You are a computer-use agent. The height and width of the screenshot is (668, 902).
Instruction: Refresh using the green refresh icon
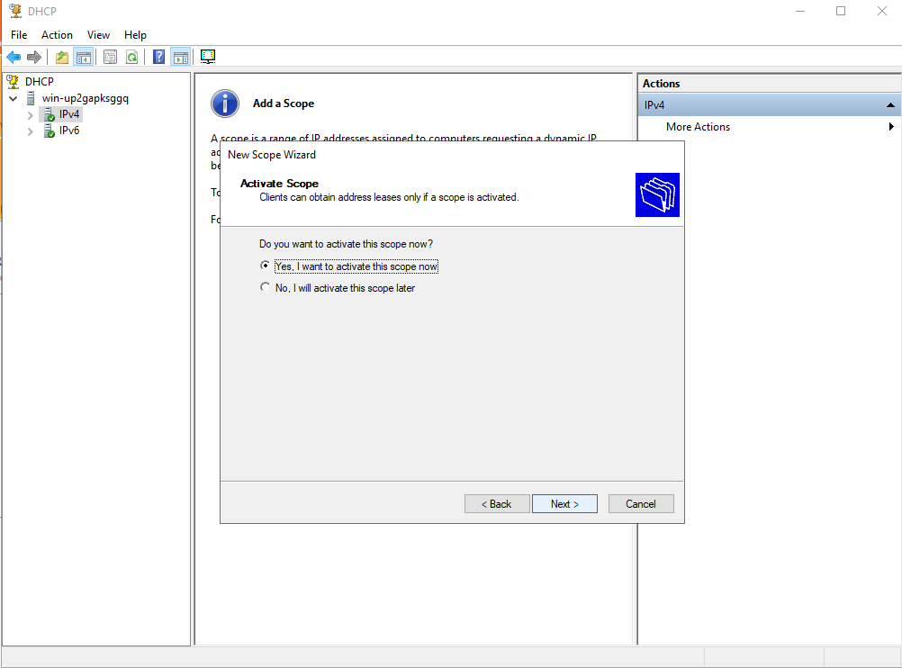131,56
